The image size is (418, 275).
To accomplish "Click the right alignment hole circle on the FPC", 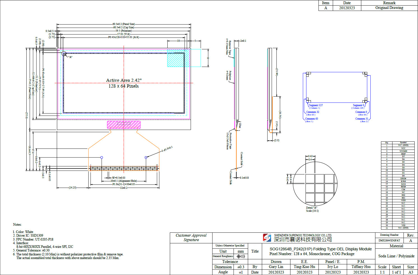I will pos(146,157).
